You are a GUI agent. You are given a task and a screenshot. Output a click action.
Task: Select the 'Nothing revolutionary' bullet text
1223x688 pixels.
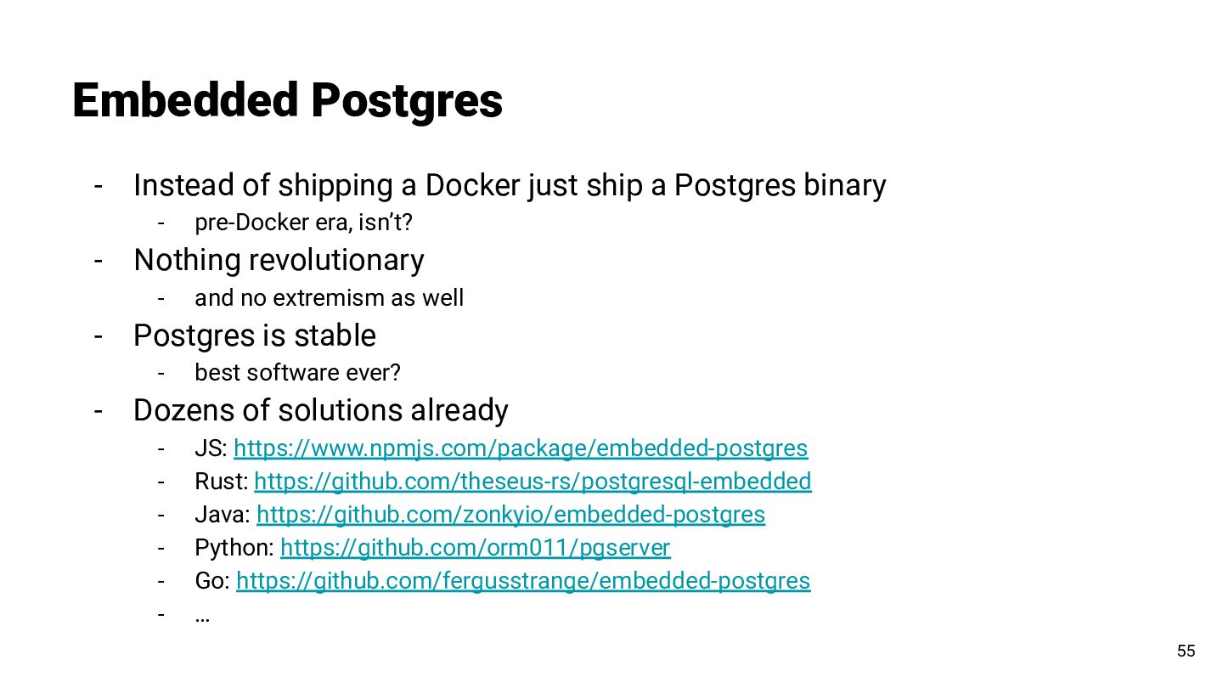click(279, 260)
